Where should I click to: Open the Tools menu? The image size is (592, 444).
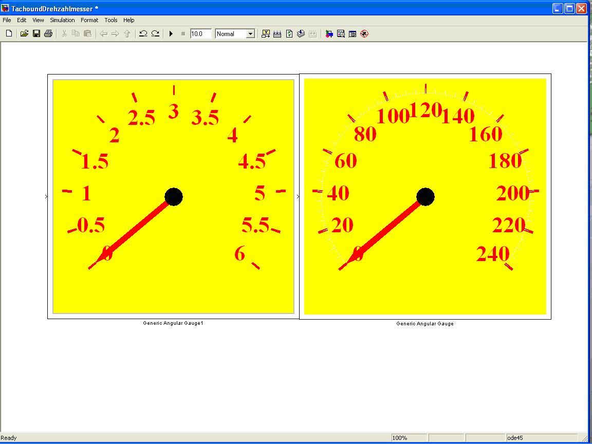coord(111,20)
